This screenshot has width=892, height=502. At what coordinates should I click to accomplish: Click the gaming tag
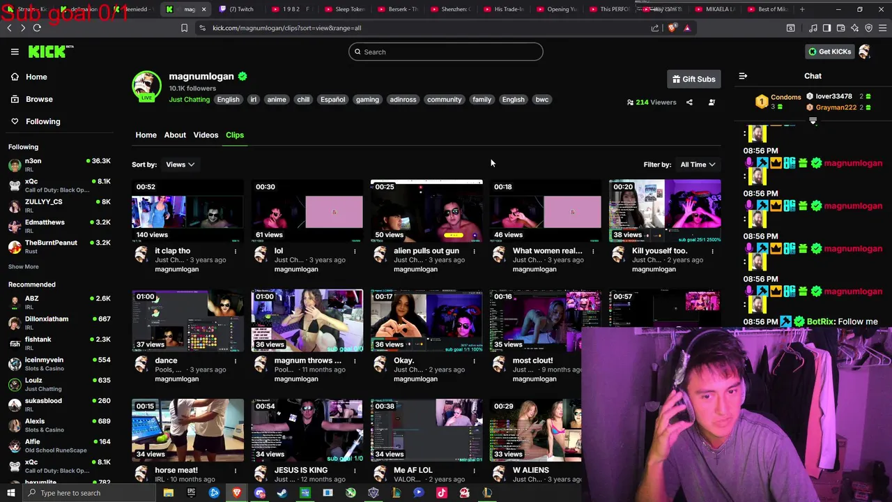367,100
